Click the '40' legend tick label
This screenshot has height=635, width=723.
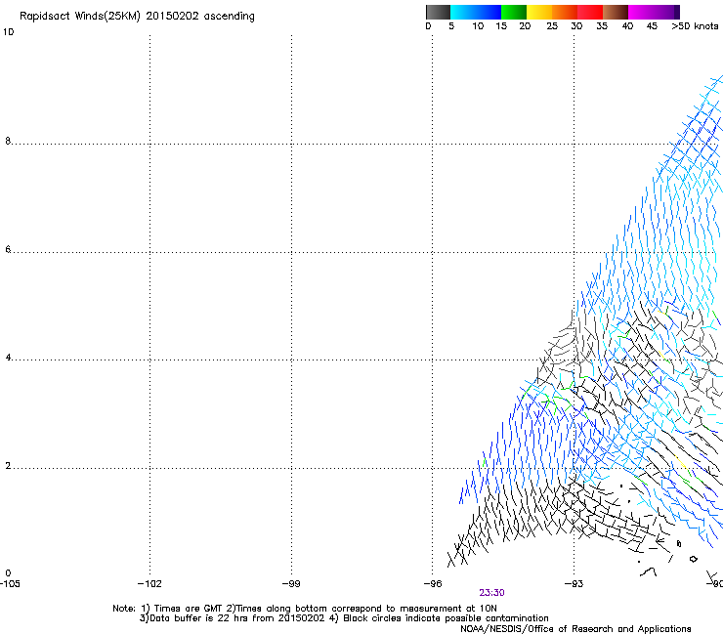tap(627, 26)
